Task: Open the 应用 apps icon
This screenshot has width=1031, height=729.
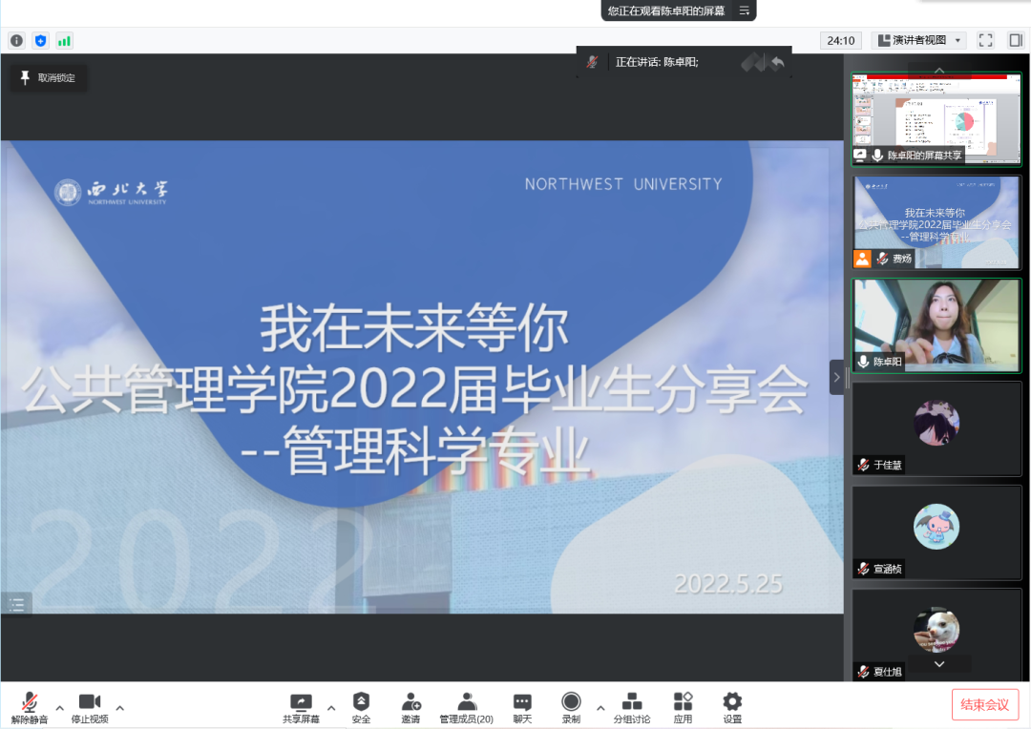Action: (682, 706)
